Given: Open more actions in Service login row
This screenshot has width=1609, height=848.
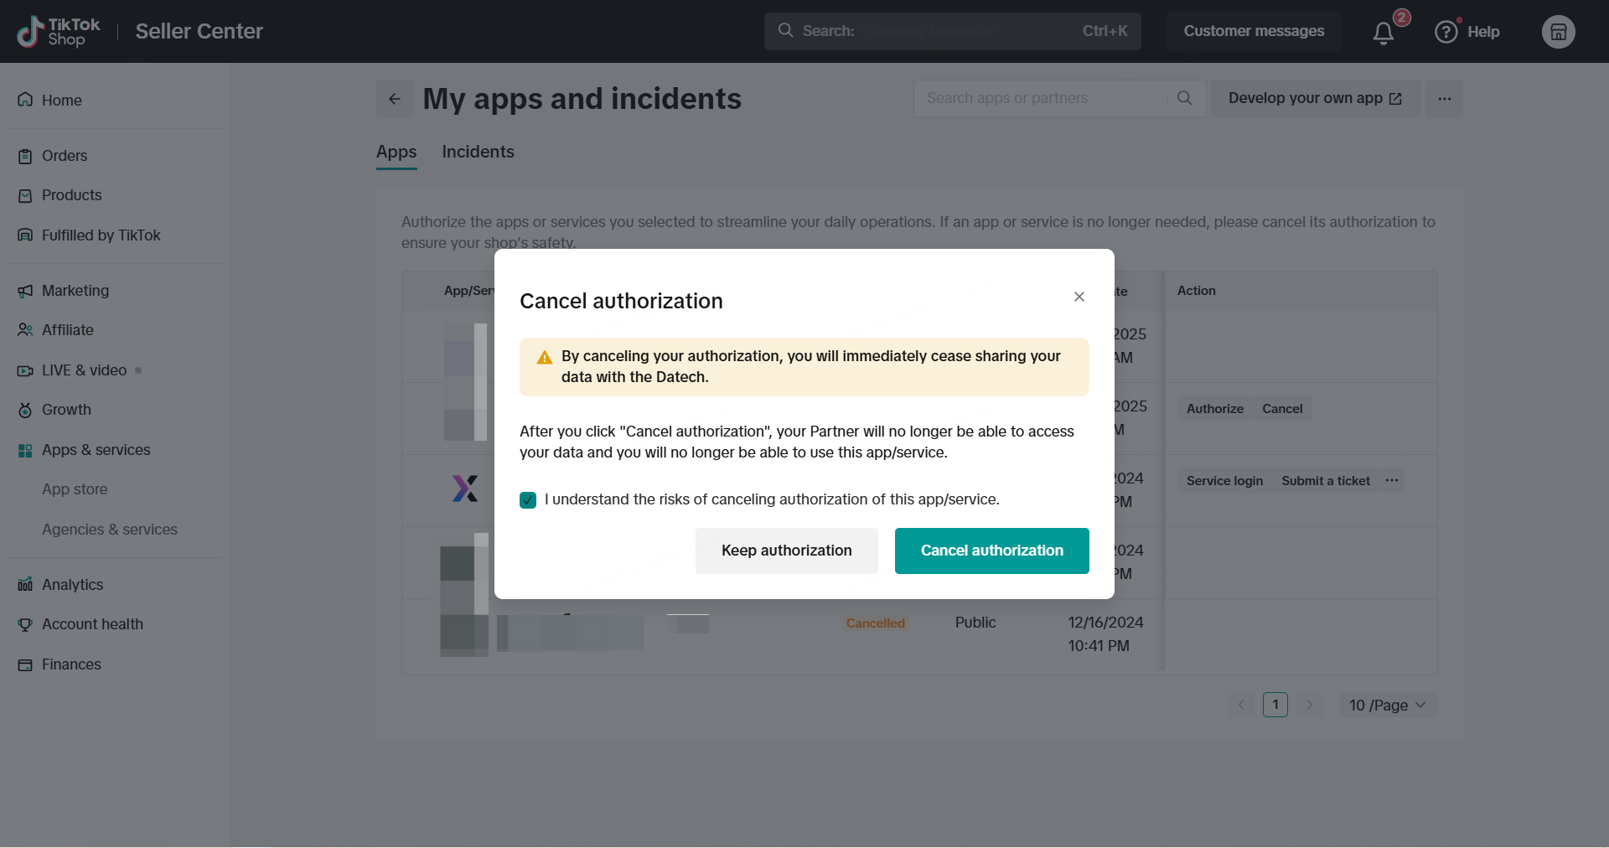Looking at the screenshot, I should coord(1392,480).
